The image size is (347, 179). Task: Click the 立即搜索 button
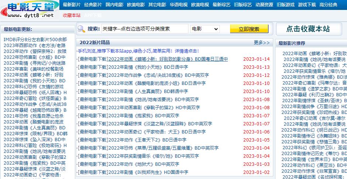(x=249, y=29)
